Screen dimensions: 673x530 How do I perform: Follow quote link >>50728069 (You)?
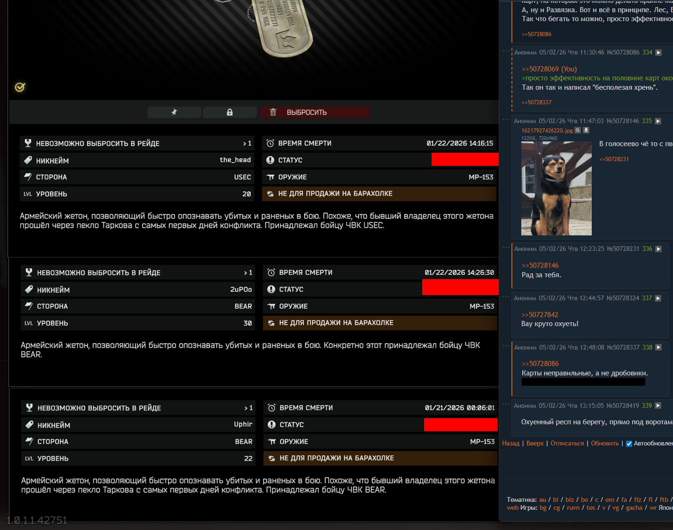coord(549,69)
